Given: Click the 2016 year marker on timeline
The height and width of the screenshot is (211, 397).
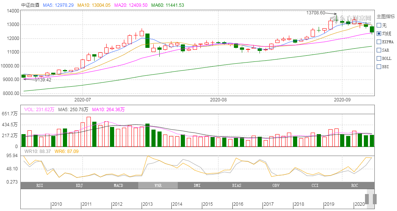Looking at the screenshot, I should click(x=238, y=204).
